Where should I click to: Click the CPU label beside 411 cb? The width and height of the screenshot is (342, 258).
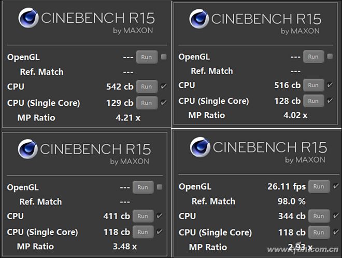15,216
